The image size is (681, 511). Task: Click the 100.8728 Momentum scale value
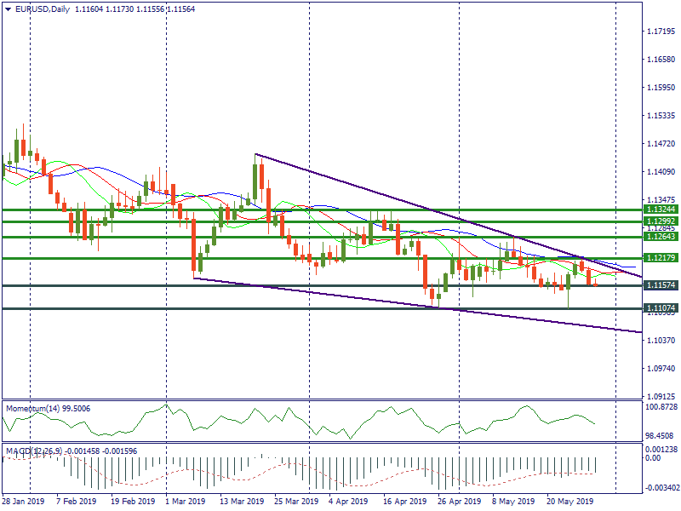click(x=661, y=408)
